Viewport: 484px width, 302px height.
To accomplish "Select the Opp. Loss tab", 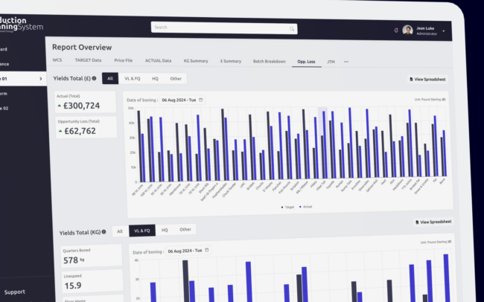I will [x=306, y=62].
